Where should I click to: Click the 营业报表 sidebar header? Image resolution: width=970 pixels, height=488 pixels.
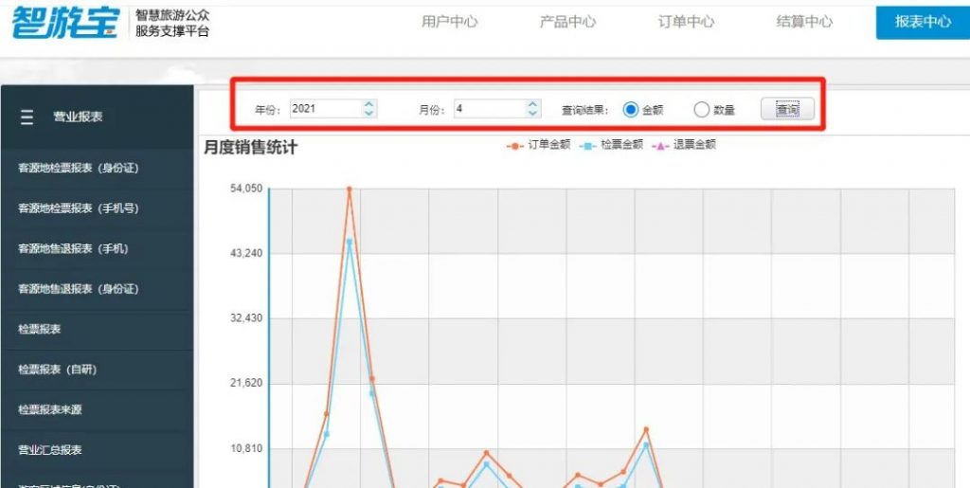coord(78,117)
